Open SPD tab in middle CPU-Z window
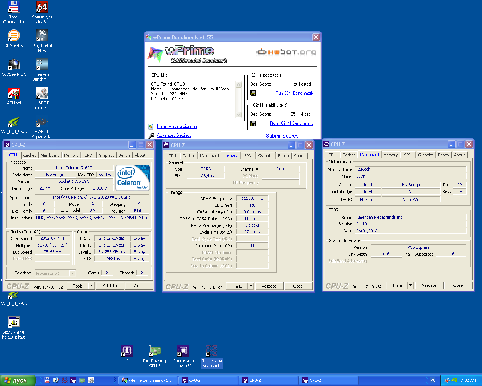This screenshot has height=386, width=482. [x=247, y=156]
